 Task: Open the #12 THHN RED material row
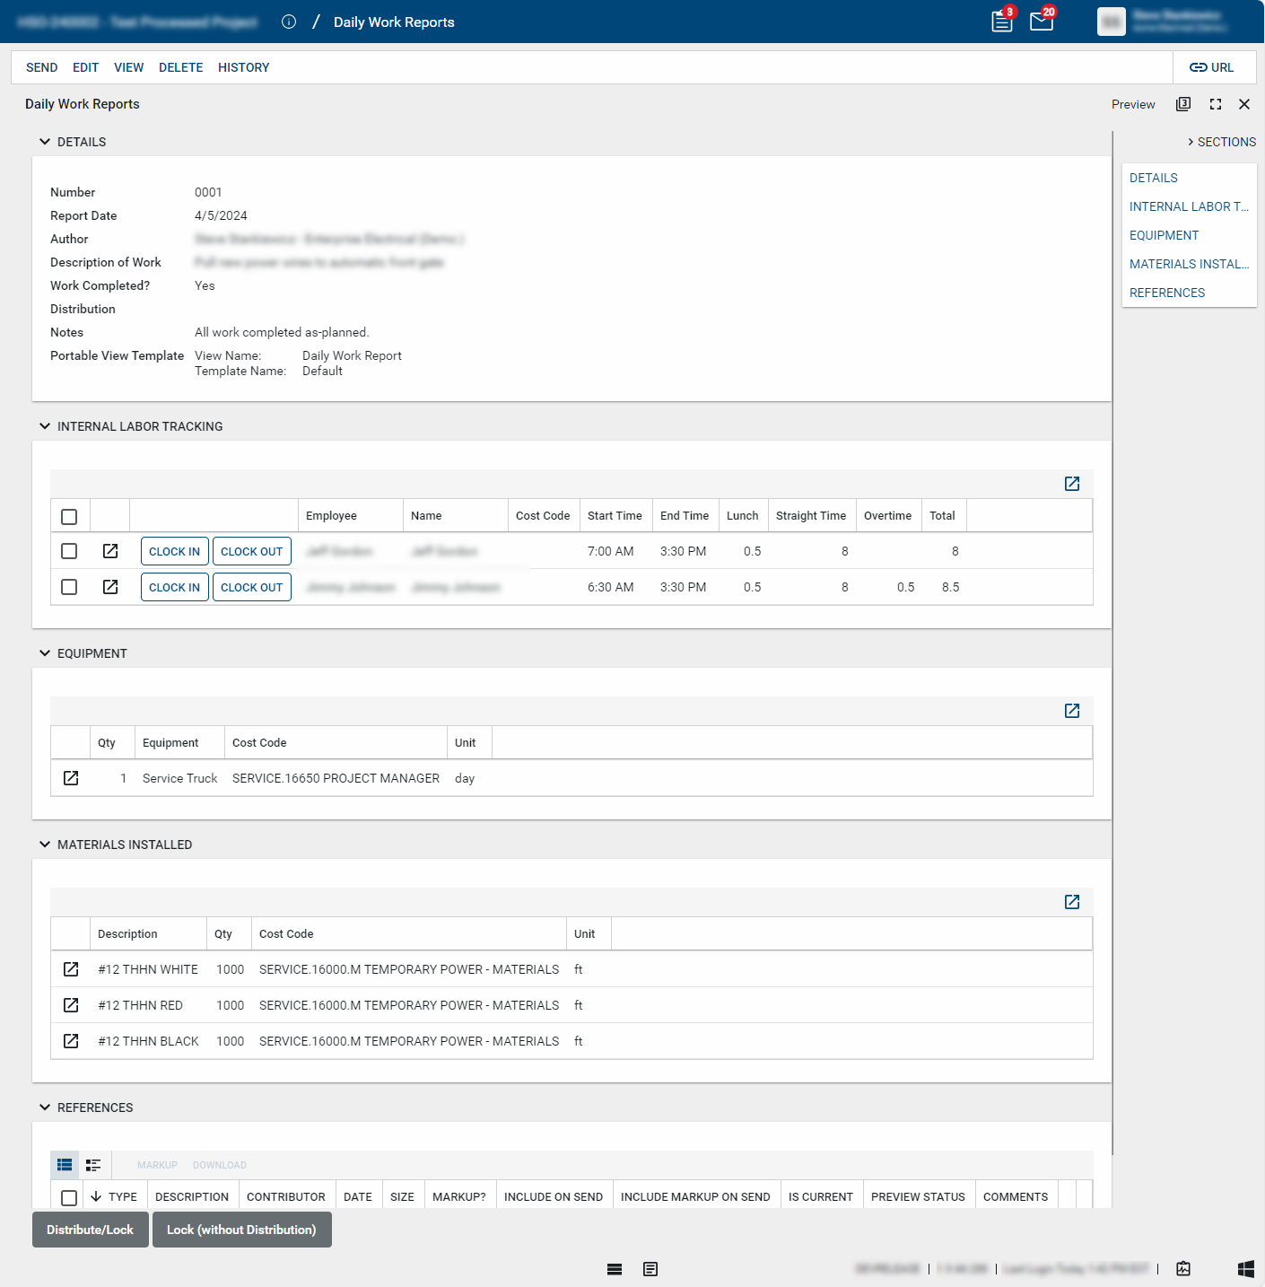pos(71,1005)
